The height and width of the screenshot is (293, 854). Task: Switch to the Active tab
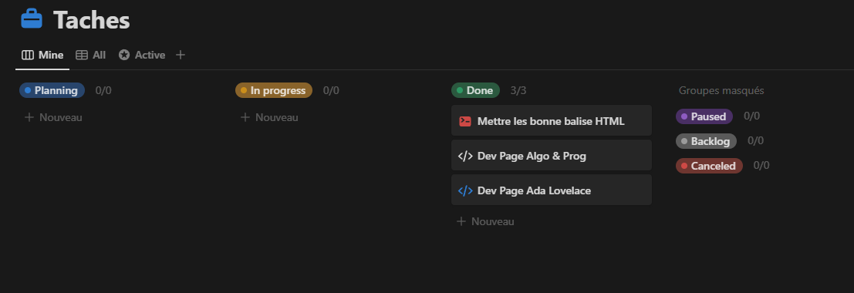pyautogui.click(x=142, y=55)
